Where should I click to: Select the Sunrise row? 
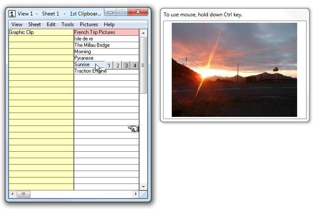pos(89,64)
